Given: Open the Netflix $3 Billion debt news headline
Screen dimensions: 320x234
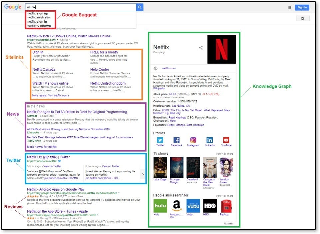Looking at the screenshot, I should click(77, 112).
